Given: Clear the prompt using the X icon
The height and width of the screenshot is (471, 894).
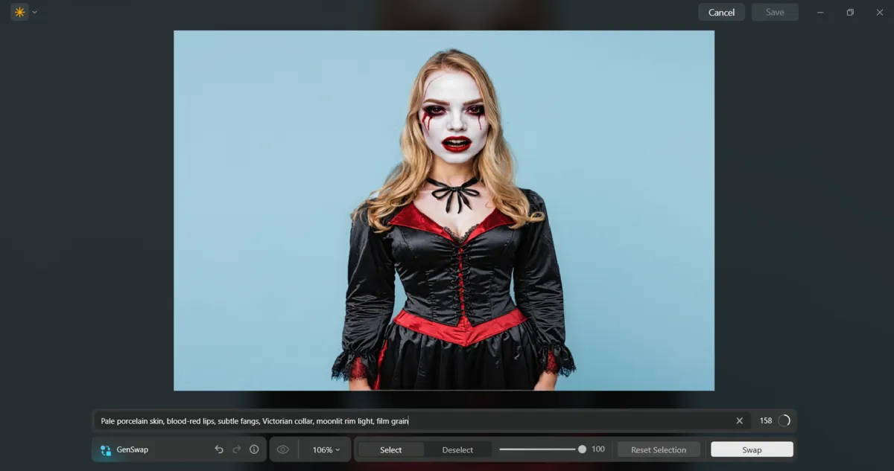Looking at the screenshot, I should (739, 420).
